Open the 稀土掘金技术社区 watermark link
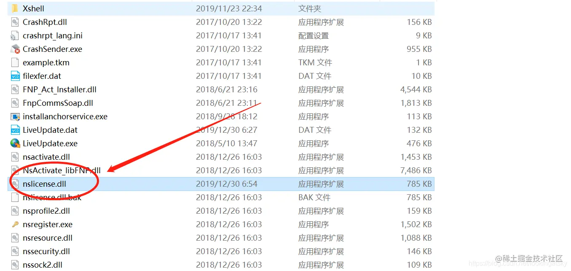 pos(529,259)
